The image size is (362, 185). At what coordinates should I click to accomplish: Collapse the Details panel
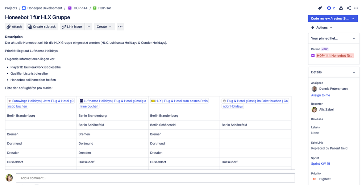[354, 72]
